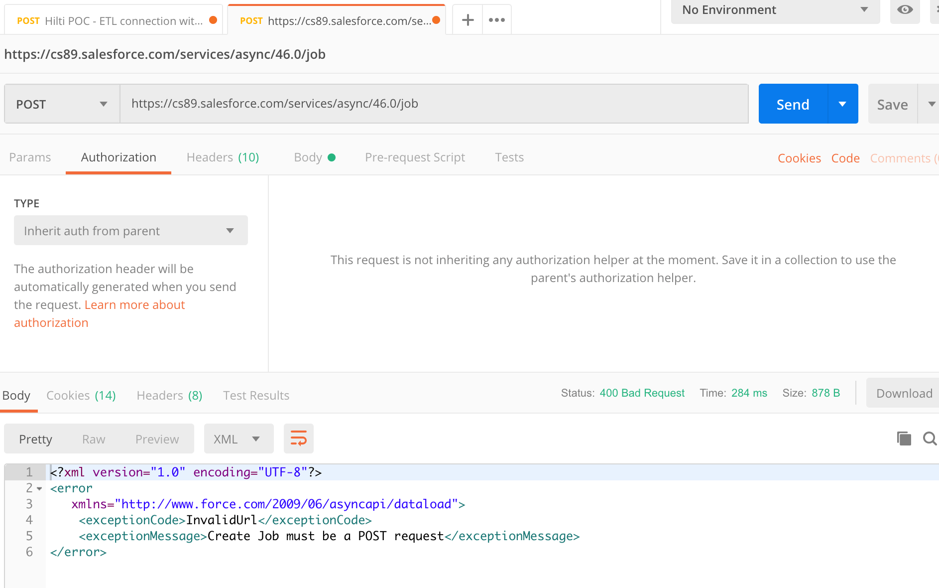Select the cs89.salesforce.com request tab

(x=337, y=20)
